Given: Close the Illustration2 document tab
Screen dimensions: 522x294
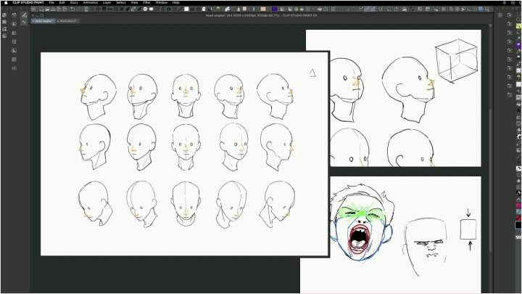Looking at the screenshot, I should [58, 21].
